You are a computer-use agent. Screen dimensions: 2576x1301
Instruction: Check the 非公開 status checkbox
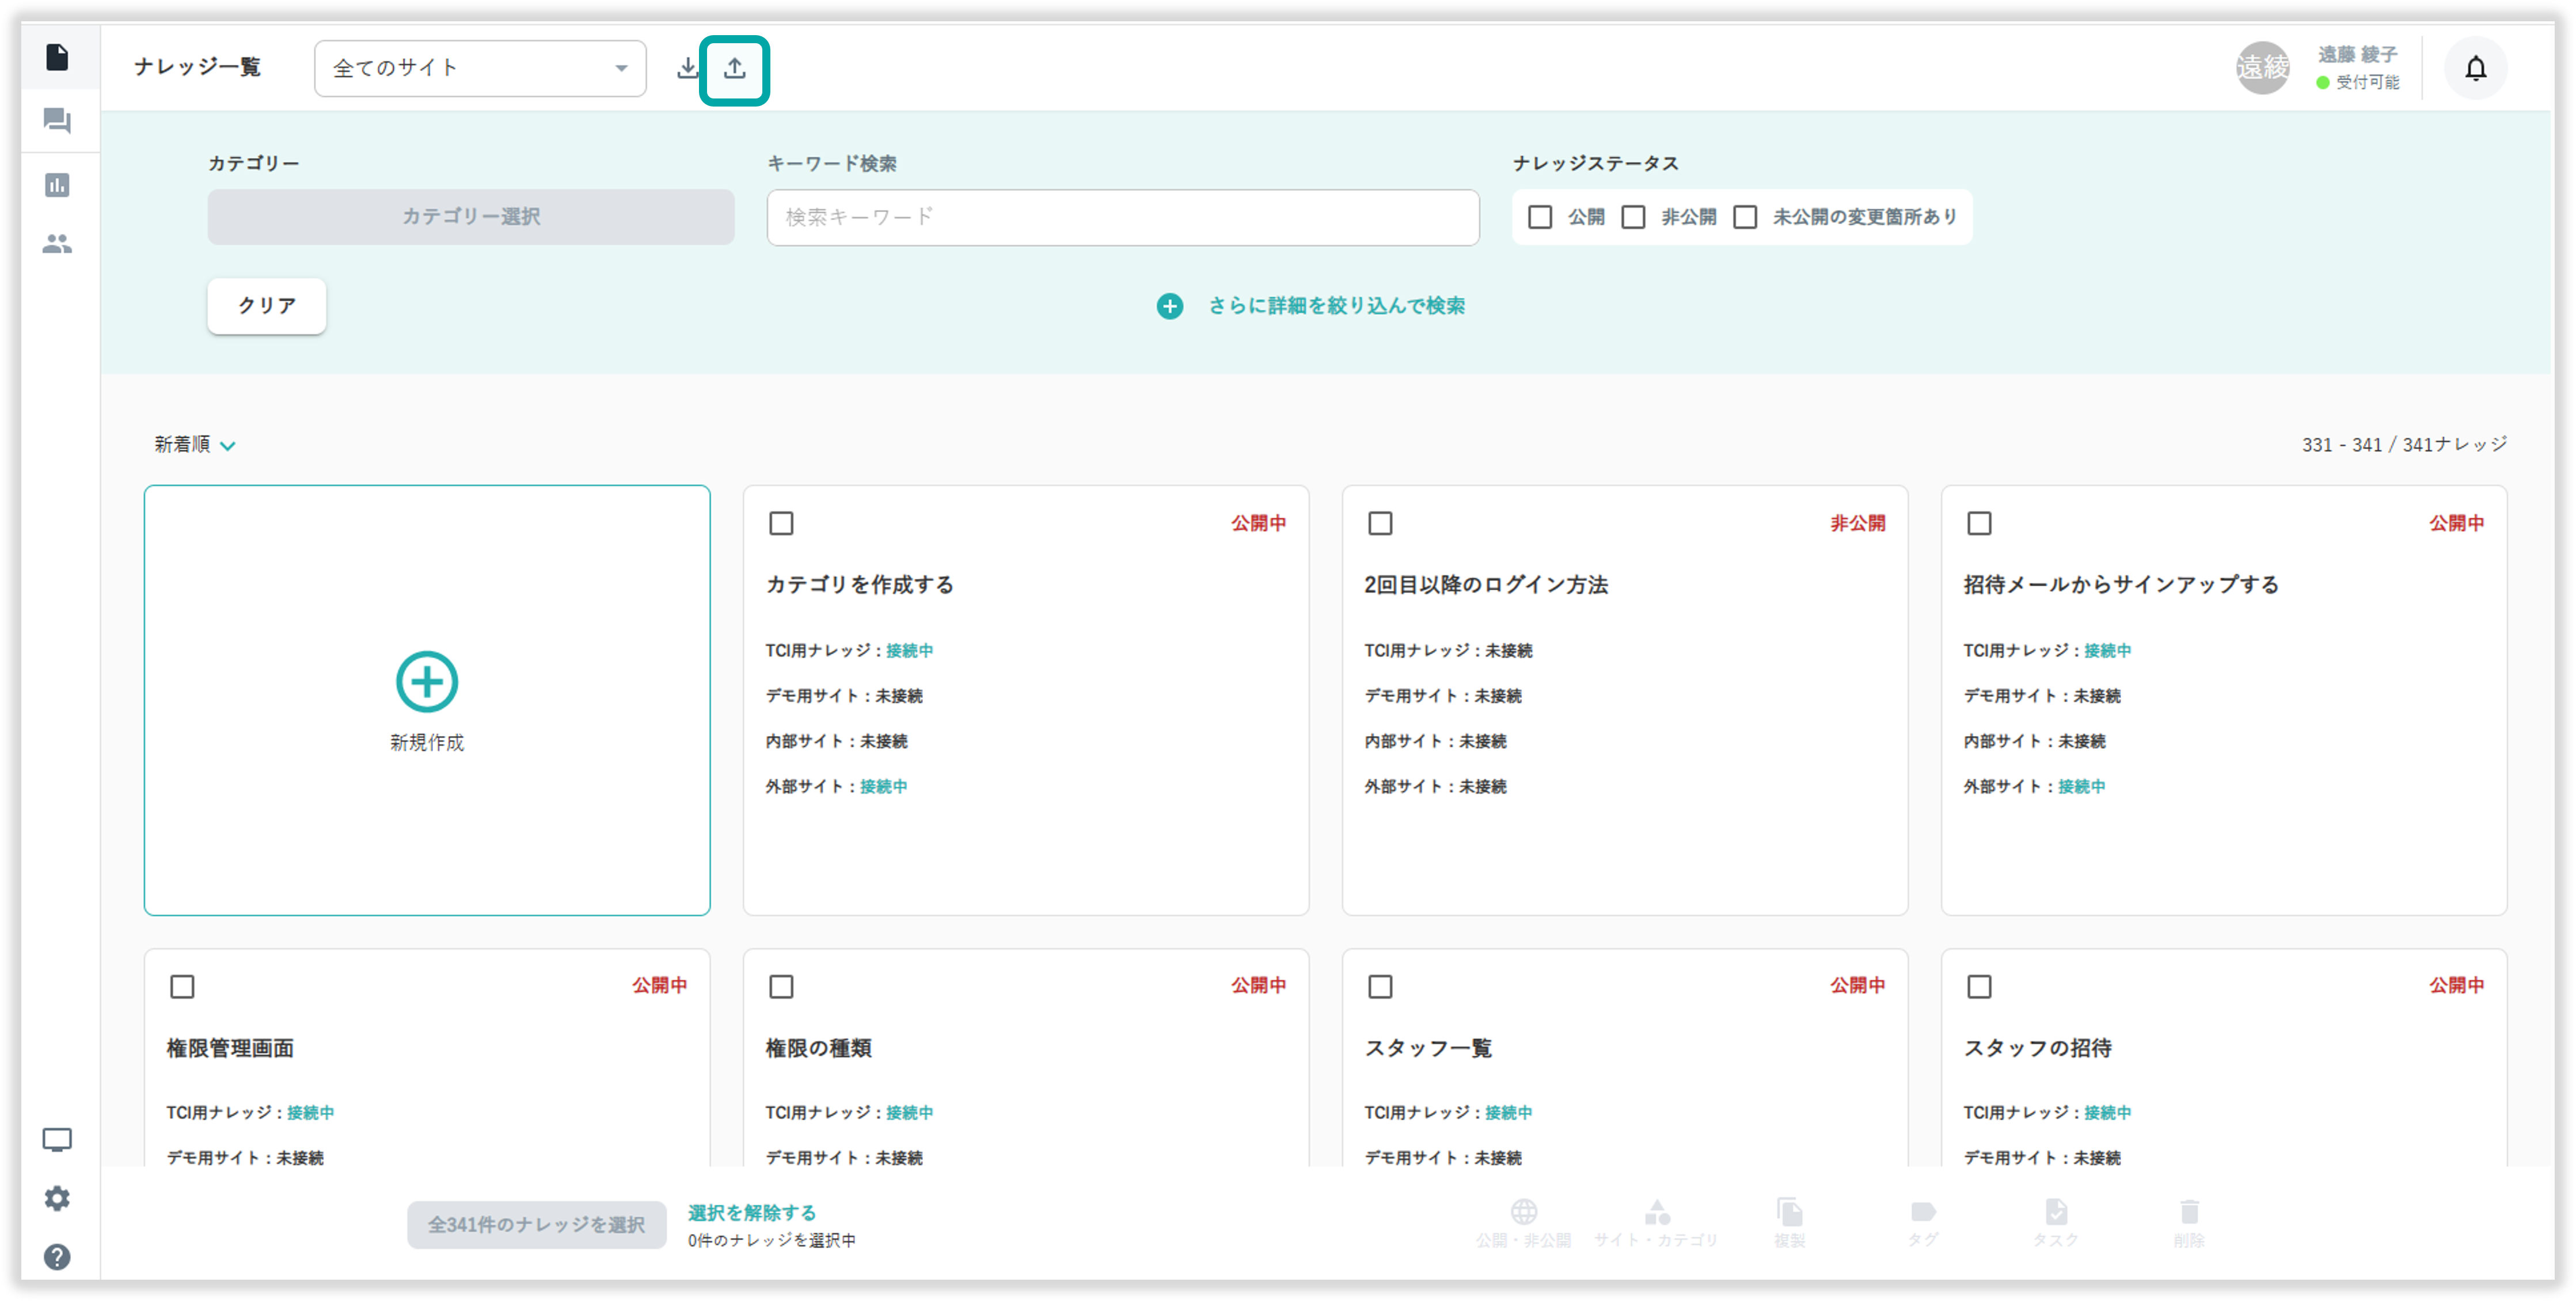[1633, 217]
